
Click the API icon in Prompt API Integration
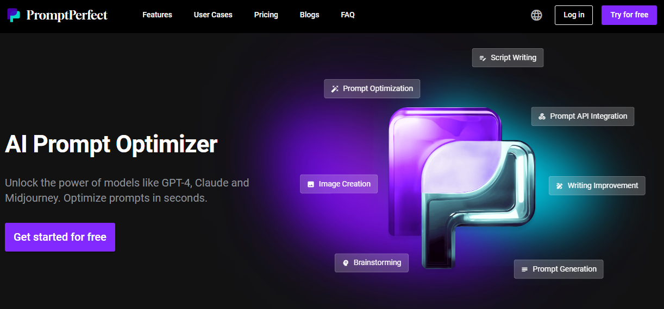tap(542, 117)
